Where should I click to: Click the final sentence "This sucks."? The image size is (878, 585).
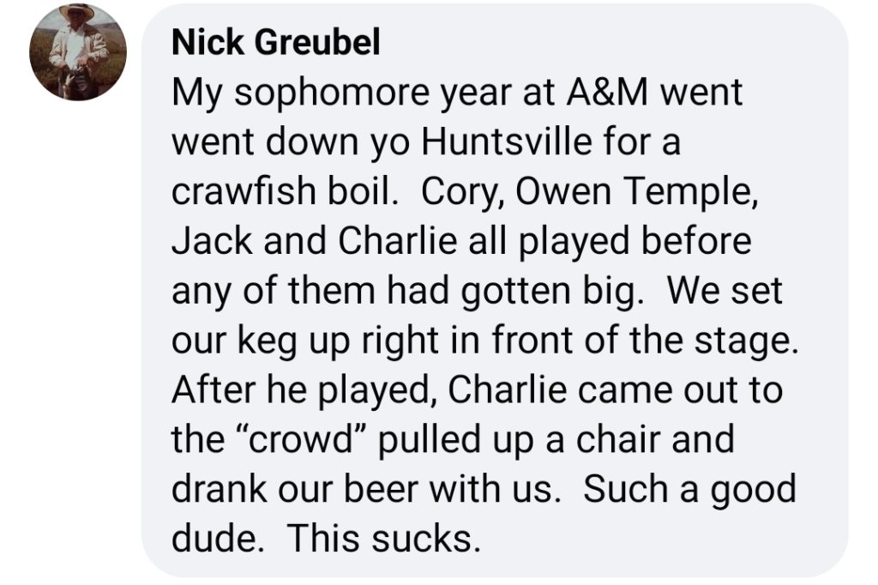(x=383, y=538)
